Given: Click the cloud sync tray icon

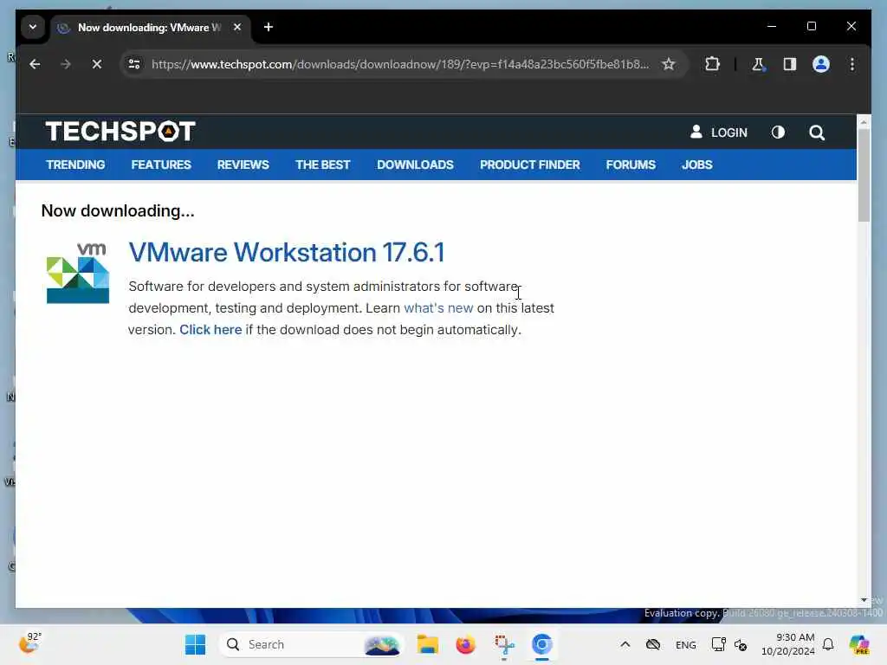Looking at the screenshot, I should [653, 644].
